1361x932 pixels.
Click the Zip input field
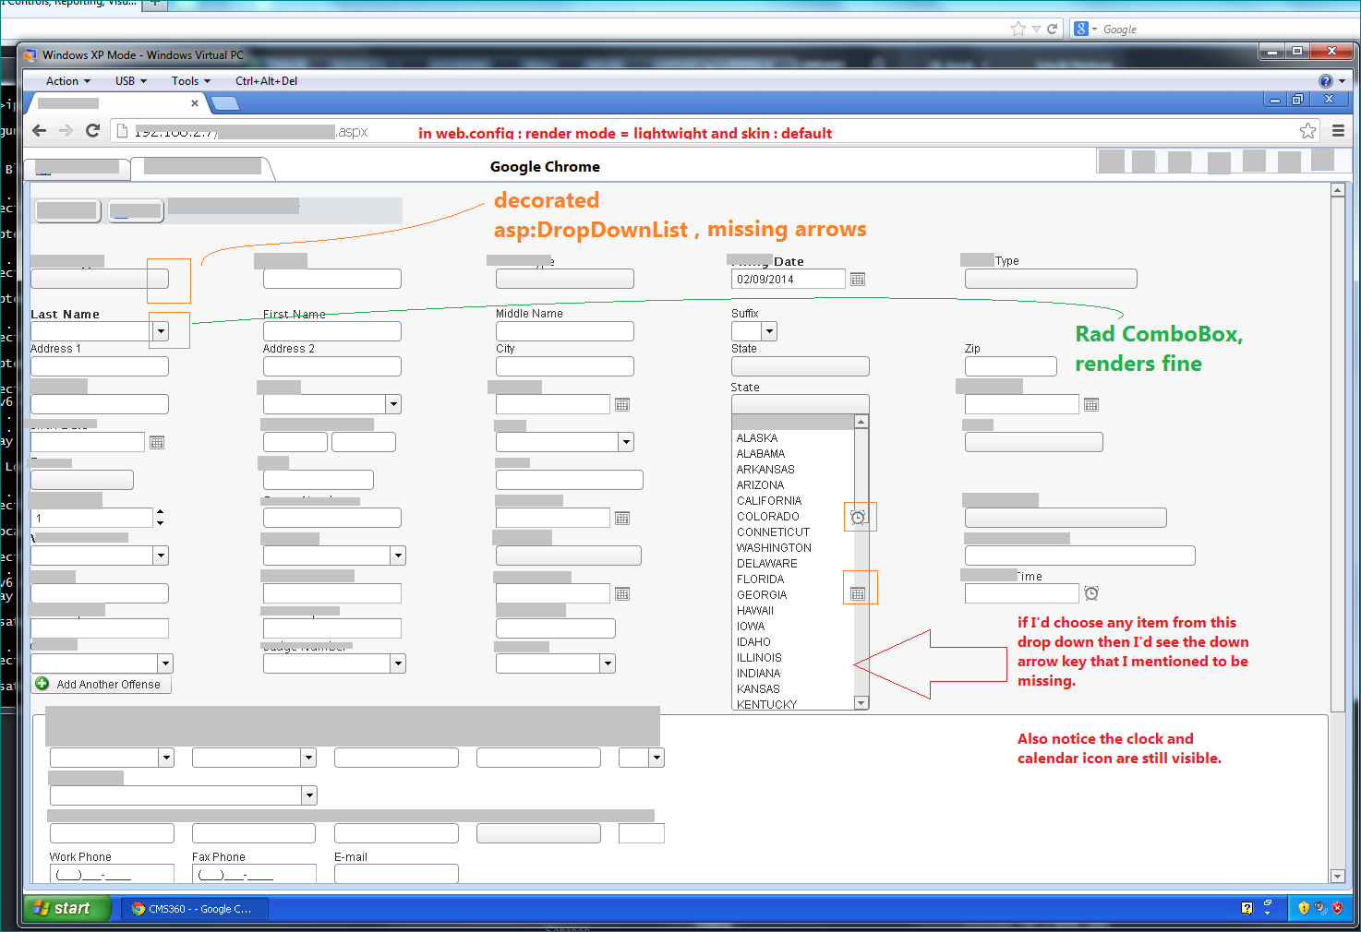(1011, 366)
